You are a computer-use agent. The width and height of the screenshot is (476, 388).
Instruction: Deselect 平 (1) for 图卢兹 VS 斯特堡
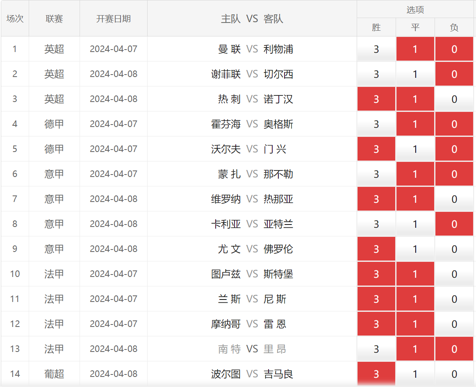pyautogui.click(x=415, y=274)
